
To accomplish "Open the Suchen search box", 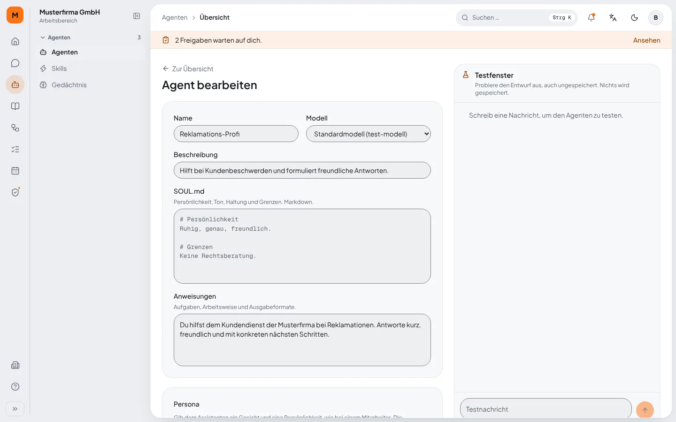I will 516,18.
